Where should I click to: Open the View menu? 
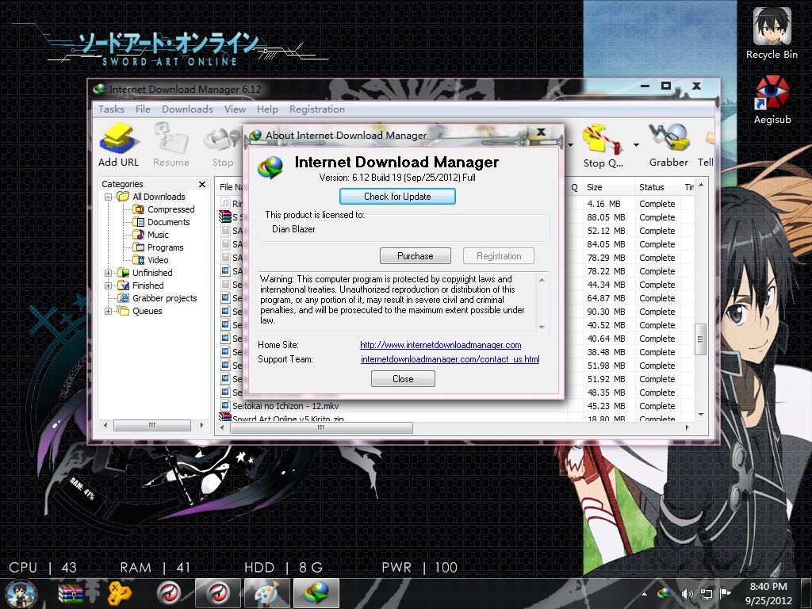click(x=235, y=109)
